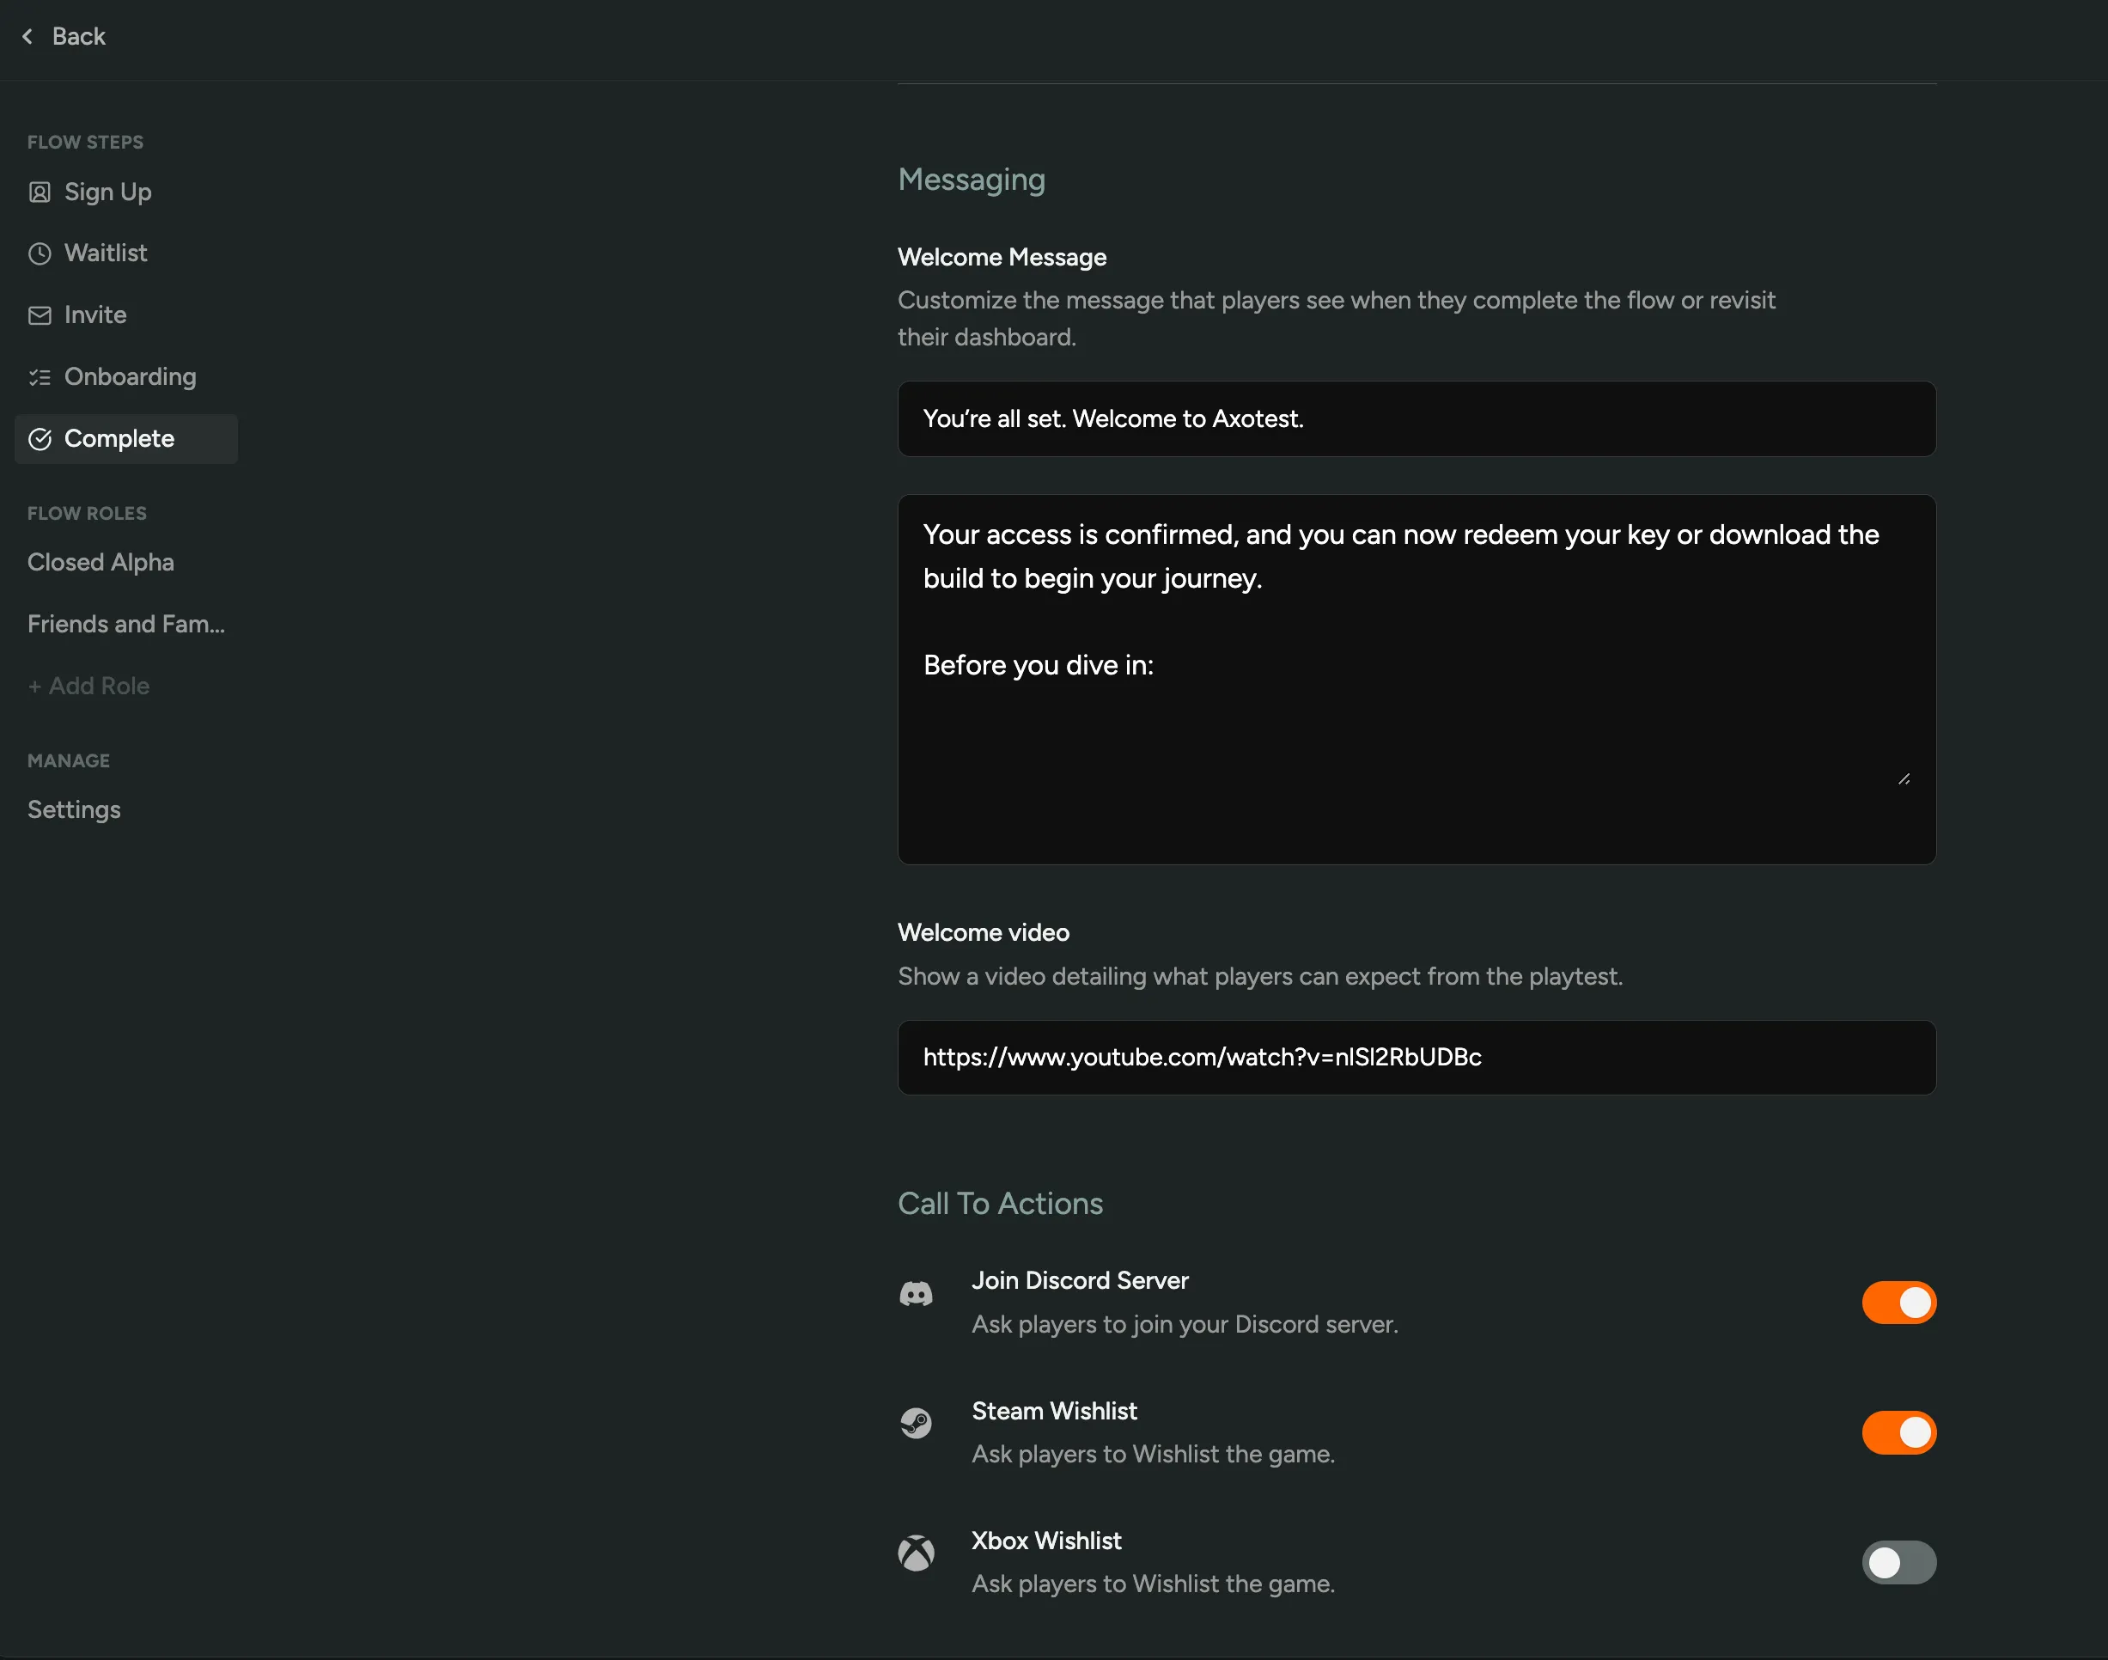The height and width of the screenshot is (1660, 2108).
Task: Click the Discord logo icon
Action: pos(915,1294)
